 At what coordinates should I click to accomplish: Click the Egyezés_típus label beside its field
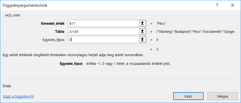point(53,40)
